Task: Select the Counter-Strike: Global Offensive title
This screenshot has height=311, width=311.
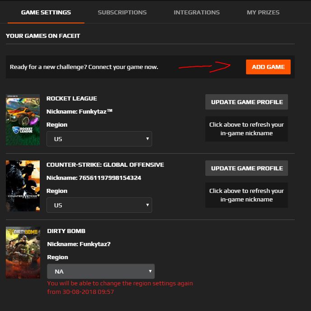Action: click(105, 165)
